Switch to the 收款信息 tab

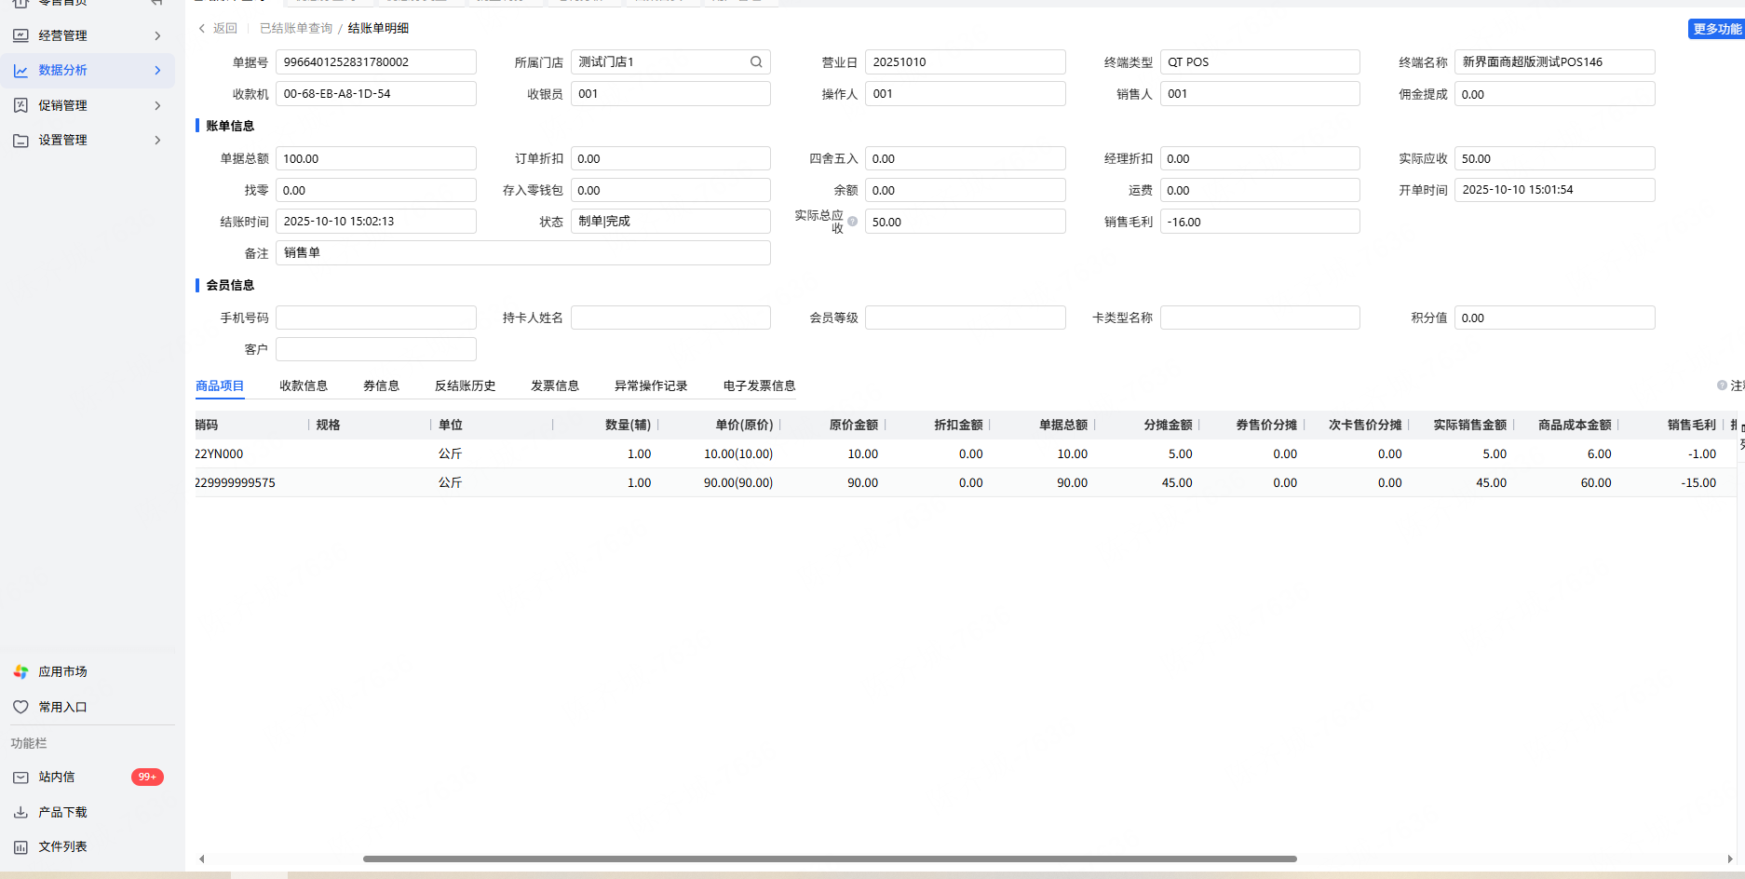coord(304,386)
